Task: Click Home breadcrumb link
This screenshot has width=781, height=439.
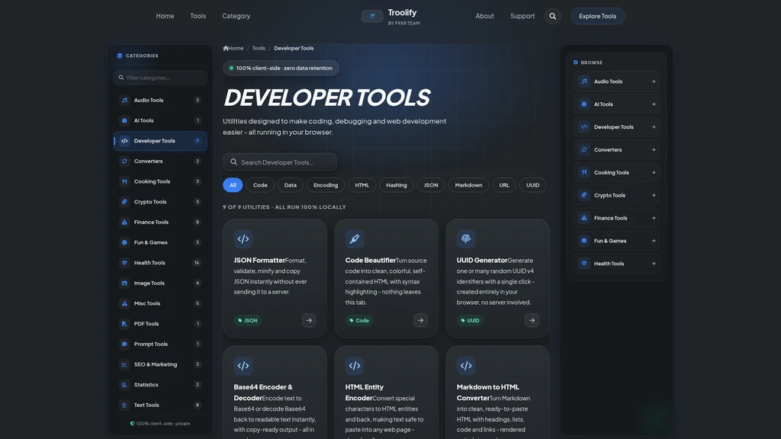Action: coord(233,48)
